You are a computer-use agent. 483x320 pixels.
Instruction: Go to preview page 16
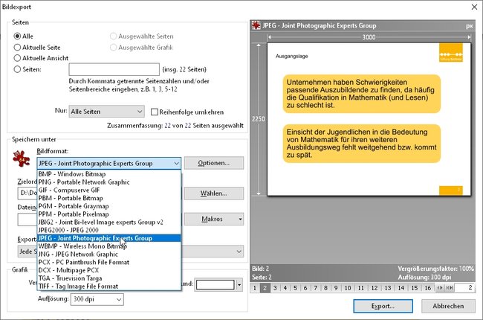(x=427, y=288)
